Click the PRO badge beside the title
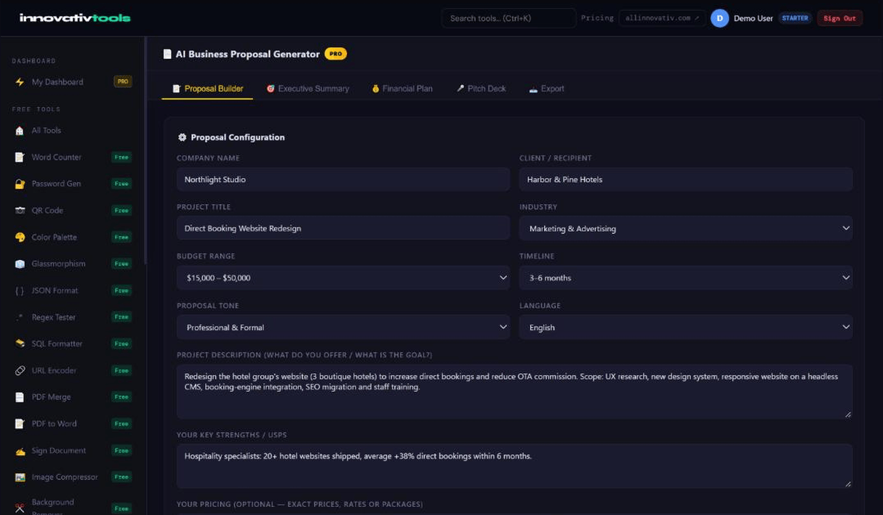883x515 pixels. click(335, 54)
